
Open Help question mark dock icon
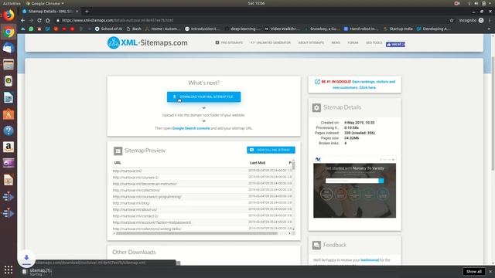9,131
